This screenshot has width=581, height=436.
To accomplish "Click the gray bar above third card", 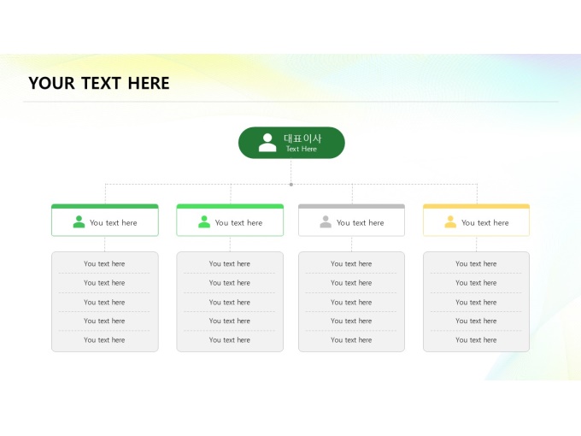I will [x=351, y=206].
